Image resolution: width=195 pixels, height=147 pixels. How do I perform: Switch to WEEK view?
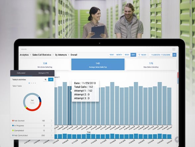point(127,55)
